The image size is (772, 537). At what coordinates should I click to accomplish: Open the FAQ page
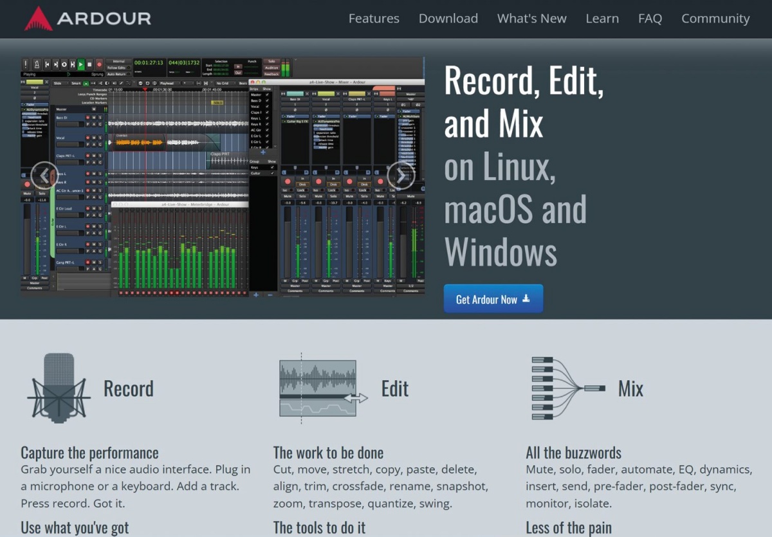click(x=650, y=19)
